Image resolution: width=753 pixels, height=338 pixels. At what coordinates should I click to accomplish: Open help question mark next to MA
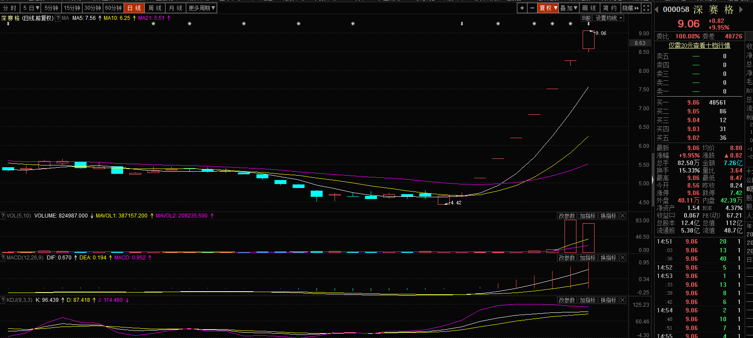[x=58, y=18]
